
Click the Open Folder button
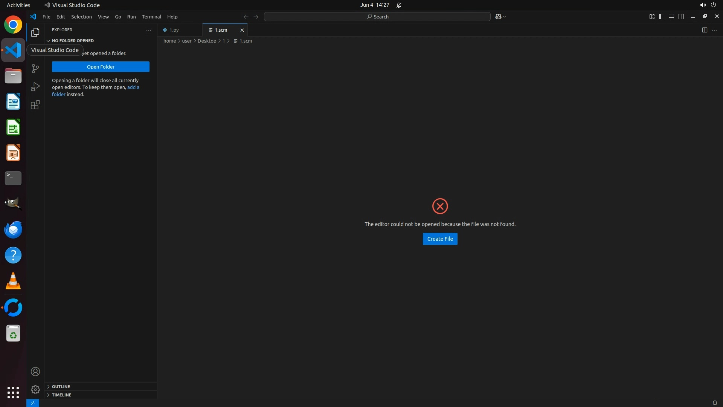[101, 67]
